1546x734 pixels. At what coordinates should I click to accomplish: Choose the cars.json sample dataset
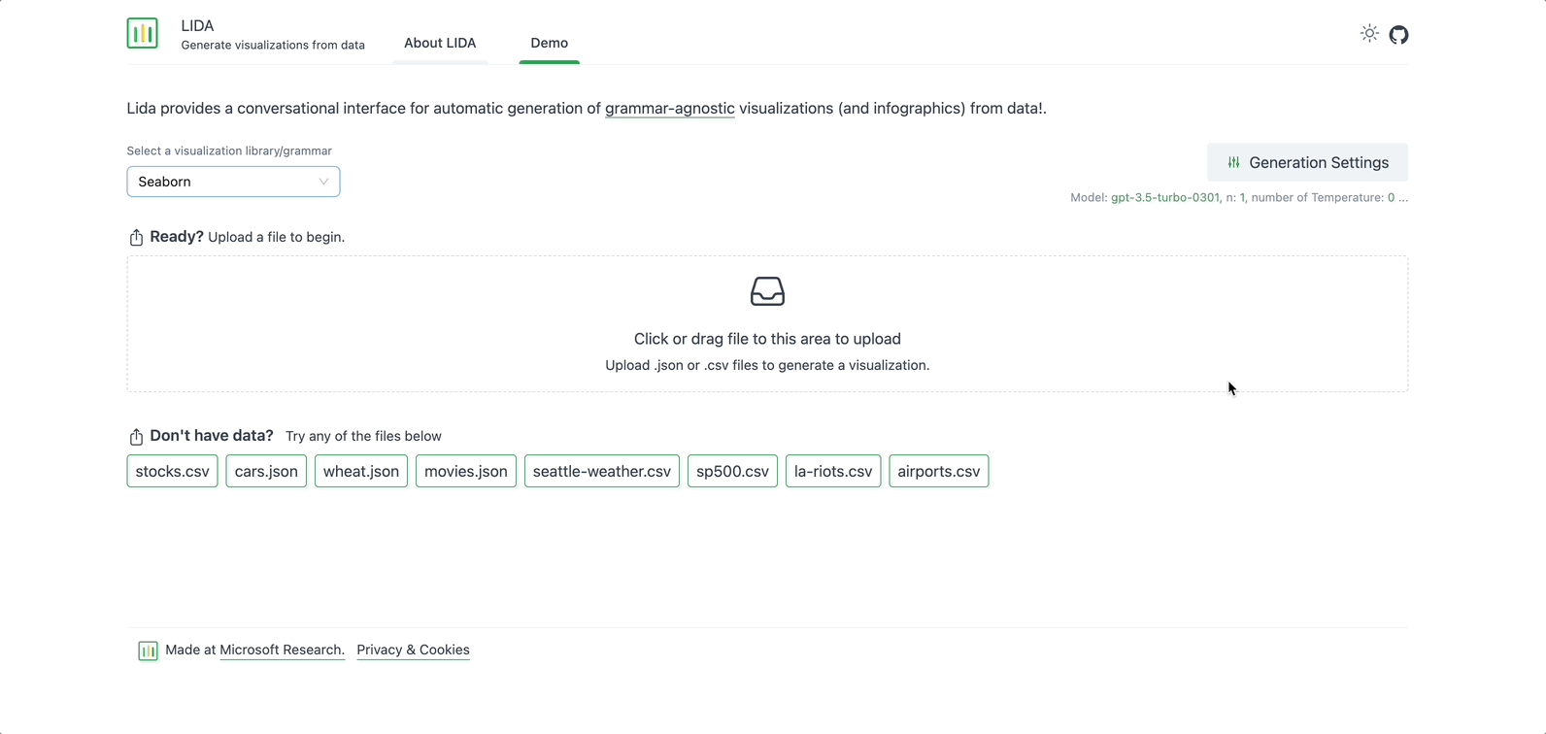click(x=266, y=471)
